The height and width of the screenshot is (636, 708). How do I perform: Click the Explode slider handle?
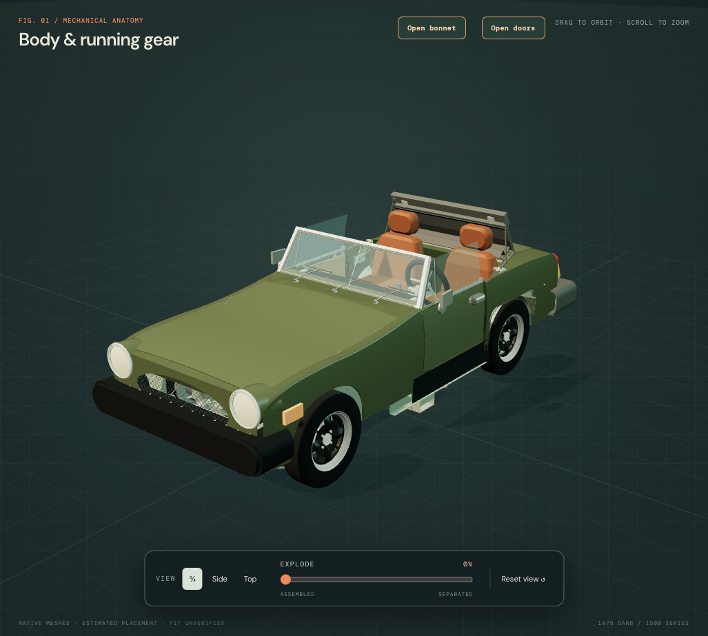click(285, 579)
